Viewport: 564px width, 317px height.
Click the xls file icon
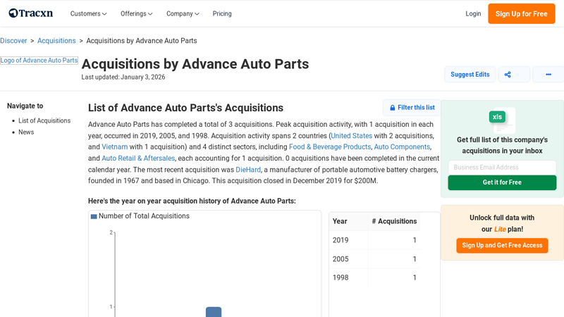502,120
